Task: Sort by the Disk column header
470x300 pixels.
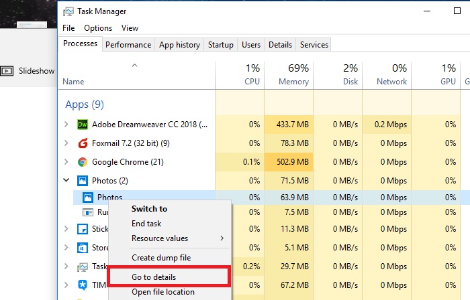Action: click(x=338, y=75)
